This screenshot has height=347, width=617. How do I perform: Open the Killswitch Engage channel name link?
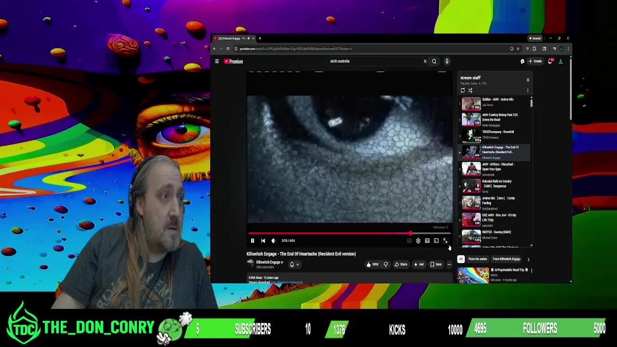coord(268,262)
